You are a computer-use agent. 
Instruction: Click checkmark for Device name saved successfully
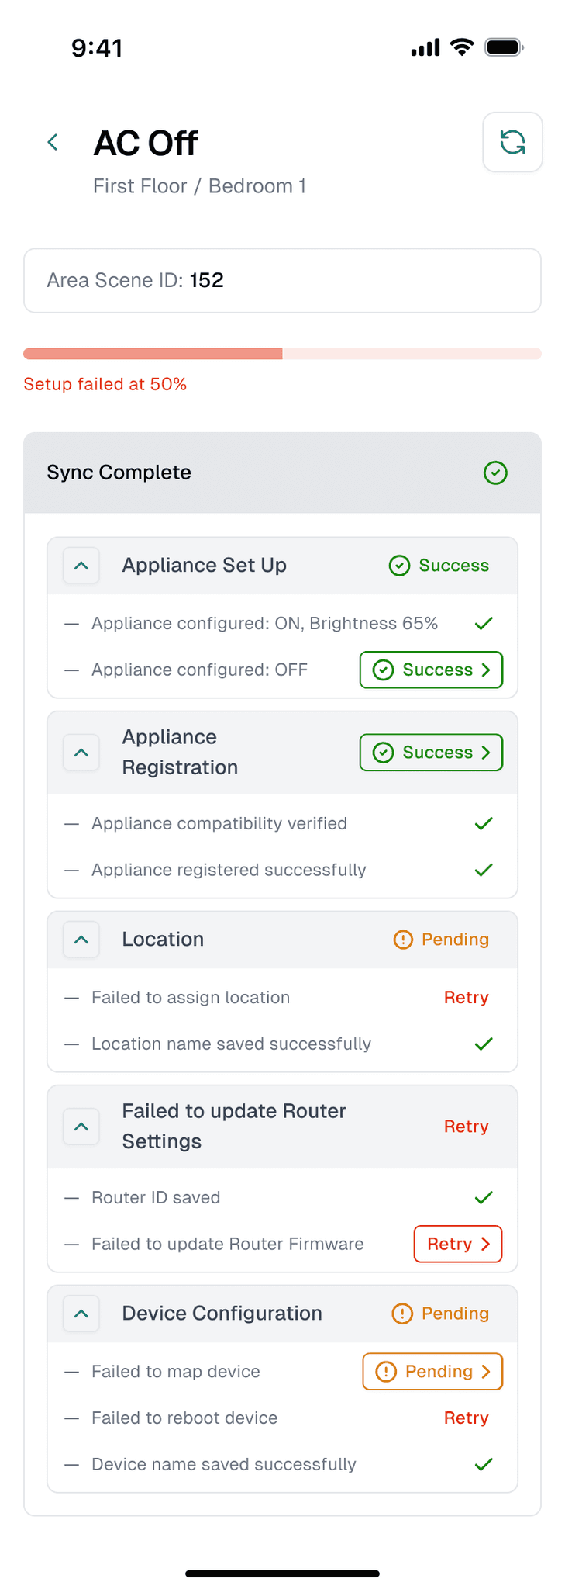484,1464
